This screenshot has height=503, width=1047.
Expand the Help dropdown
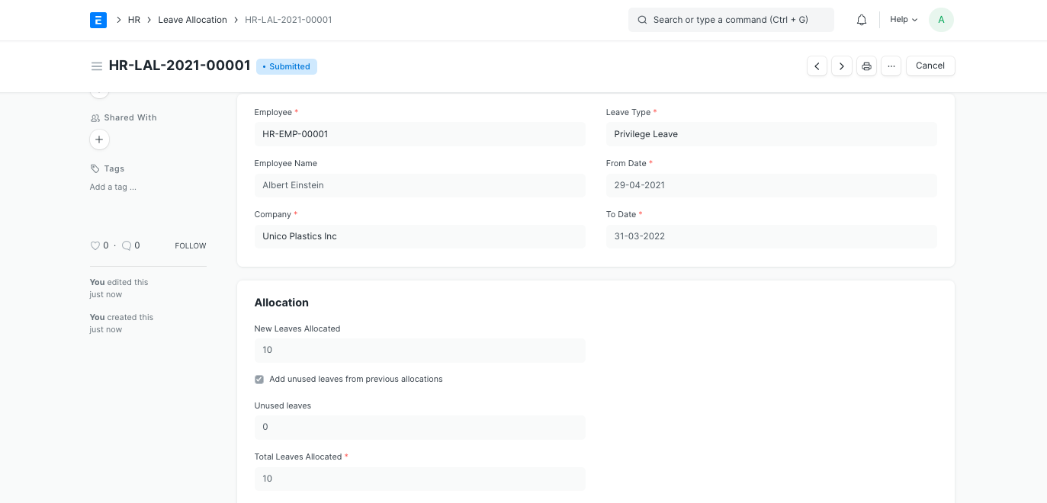pos(904,20)
